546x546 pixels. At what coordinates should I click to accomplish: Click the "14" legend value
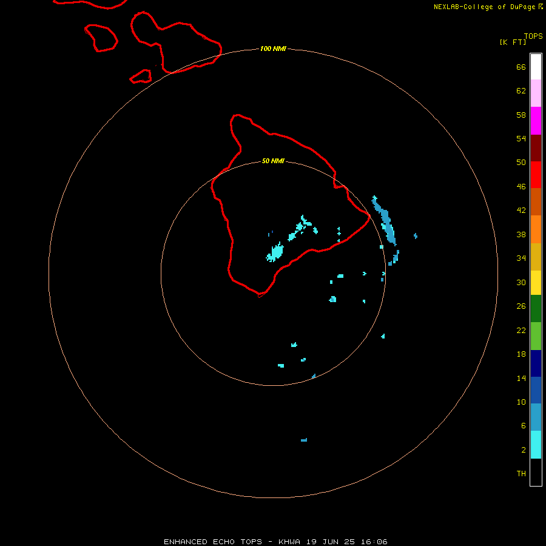pos(521,378)
